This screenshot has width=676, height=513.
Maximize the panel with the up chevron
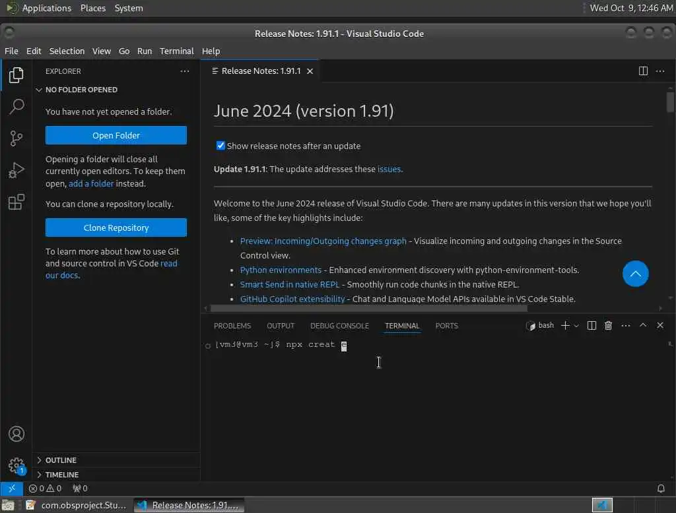pos(643,325)
